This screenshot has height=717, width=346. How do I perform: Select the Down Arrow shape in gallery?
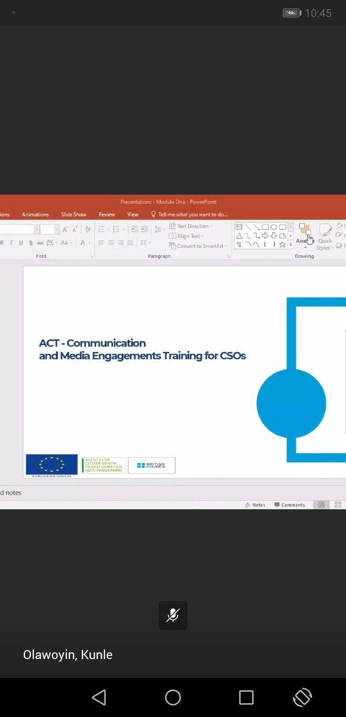click(x=274, y=235)
